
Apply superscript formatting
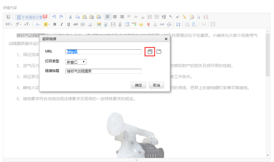(178, 17)
